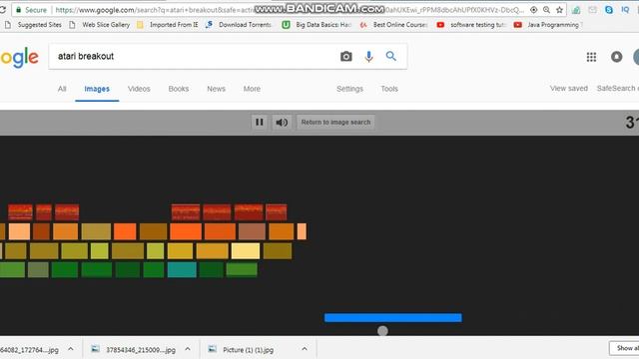Open Imported From IE bookmarks folder
The width and height of the screenshot is (639, 359).
point(168,25)
